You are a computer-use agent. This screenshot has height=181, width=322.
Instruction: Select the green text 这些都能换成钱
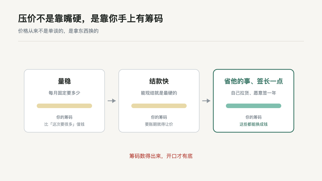254,124
